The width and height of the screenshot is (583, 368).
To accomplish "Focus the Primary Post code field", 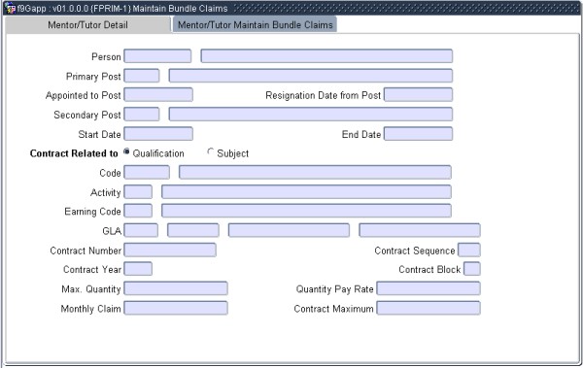I will pos(142,76).
